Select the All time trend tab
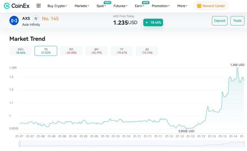The image size is (247, 151). click(x=147, y=51)
